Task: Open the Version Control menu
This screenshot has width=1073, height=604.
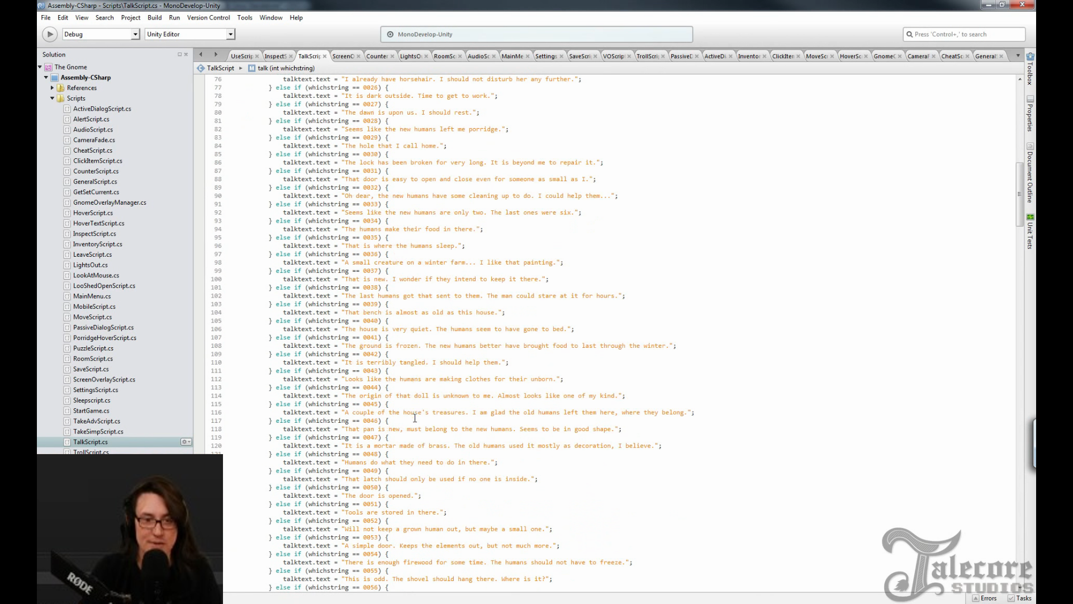Action: tap(208, 17)
